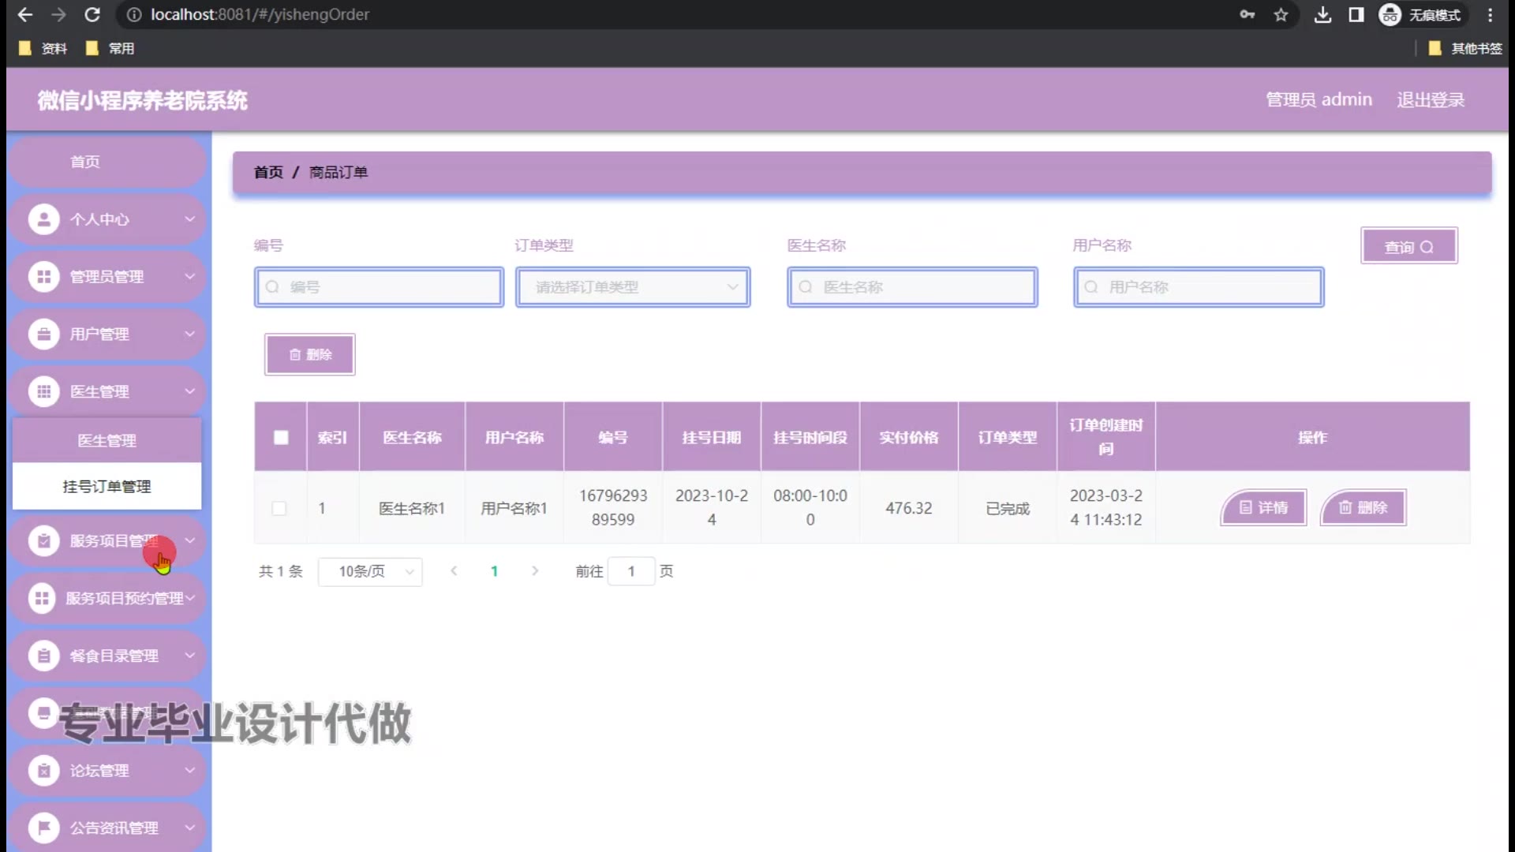Click the 退出登录 logout link
Viewport: 1515px width, 852px height.
point(1430,100)
